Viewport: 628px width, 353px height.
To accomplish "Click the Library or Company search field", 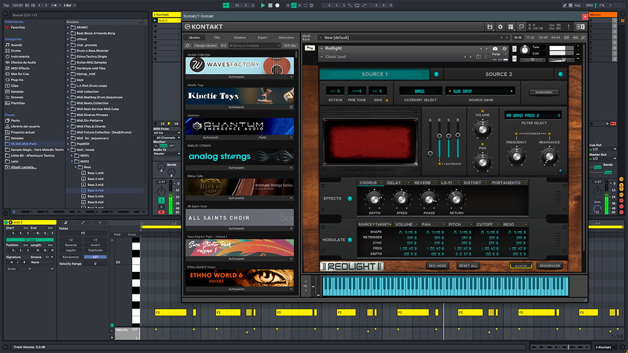I will (x=255, y=45).
